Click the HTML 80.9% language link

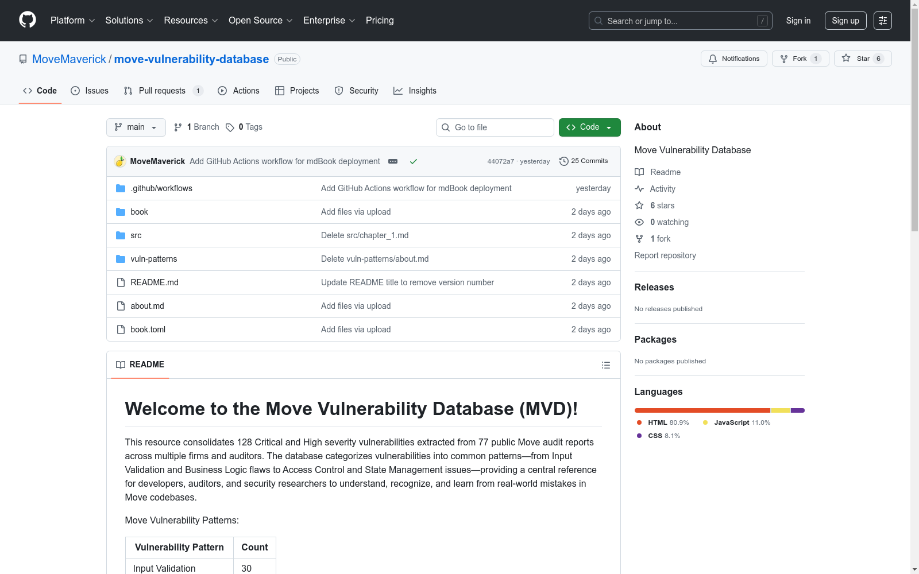[663, 422]
